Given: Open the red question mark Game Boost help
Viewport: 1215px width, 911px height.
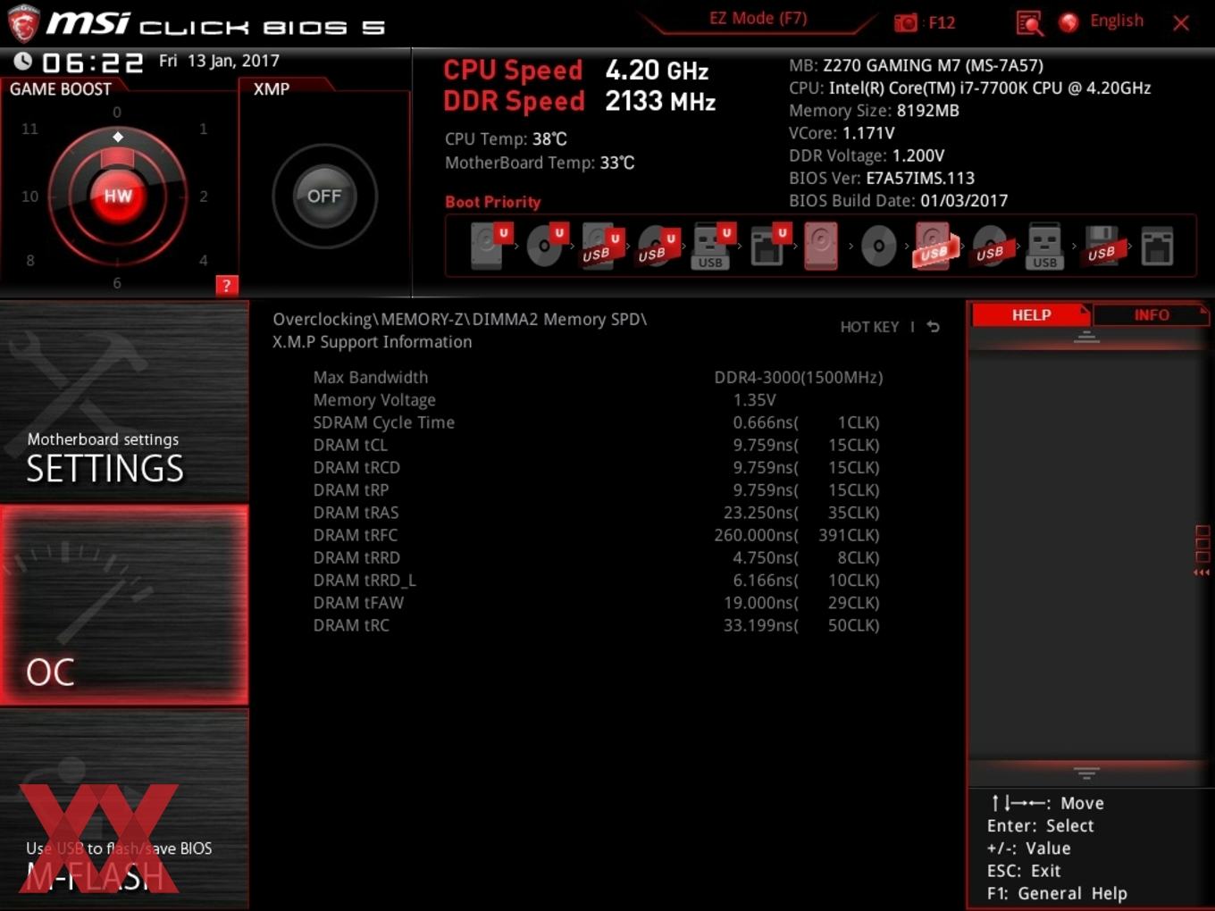Looking at the screenshot, I should [x=226, y=285].
